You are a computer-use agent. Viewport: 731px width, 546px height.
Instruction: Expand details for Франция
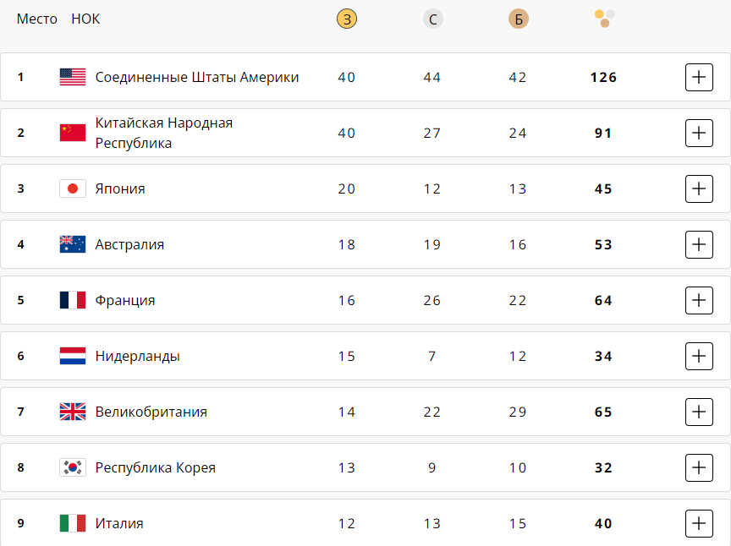(699, 300)
